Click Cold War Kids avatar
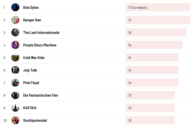The height and width of the screenshot is (126, 192). point(15,57)
